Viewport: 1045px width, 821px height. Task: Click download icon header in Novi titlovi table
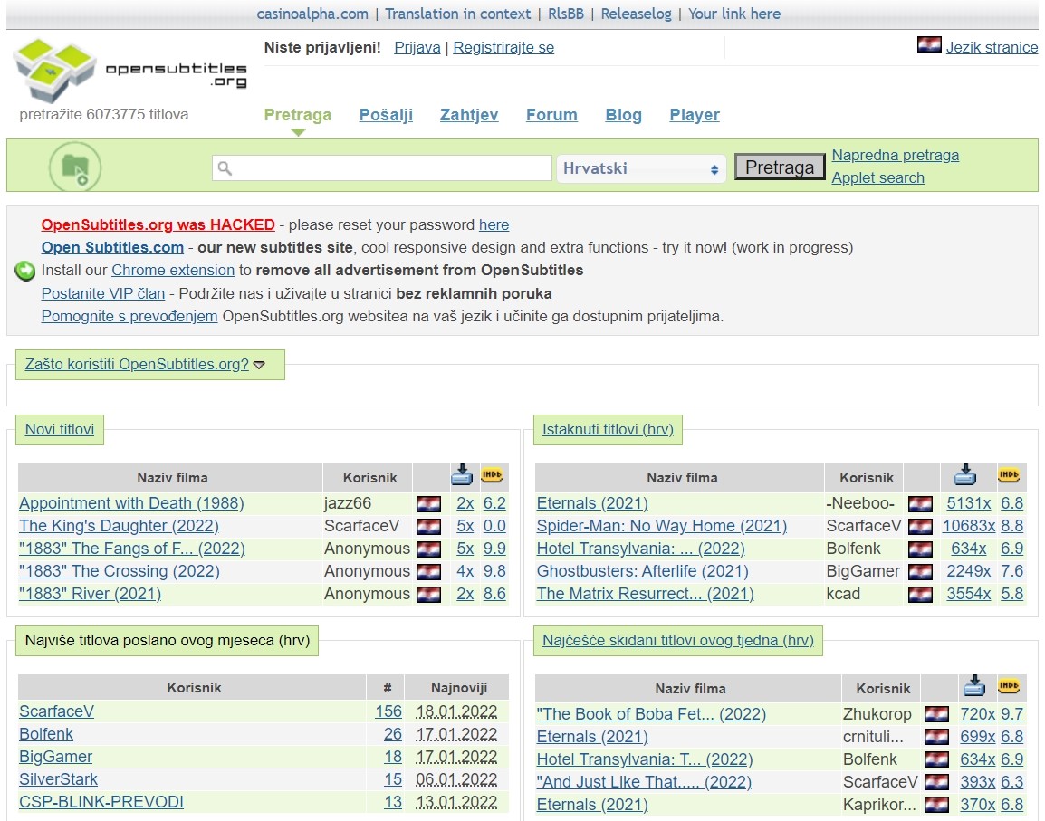[x=462, y=476]
